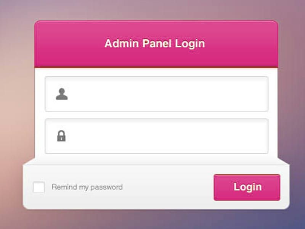305x229 pixels.
Task: Click the Remind my password label text
Action: coord(87,187)
